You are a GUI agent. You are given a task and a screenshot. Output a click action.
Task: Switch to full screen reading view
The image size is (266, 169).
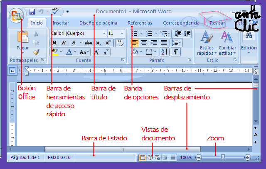[150, 158]
